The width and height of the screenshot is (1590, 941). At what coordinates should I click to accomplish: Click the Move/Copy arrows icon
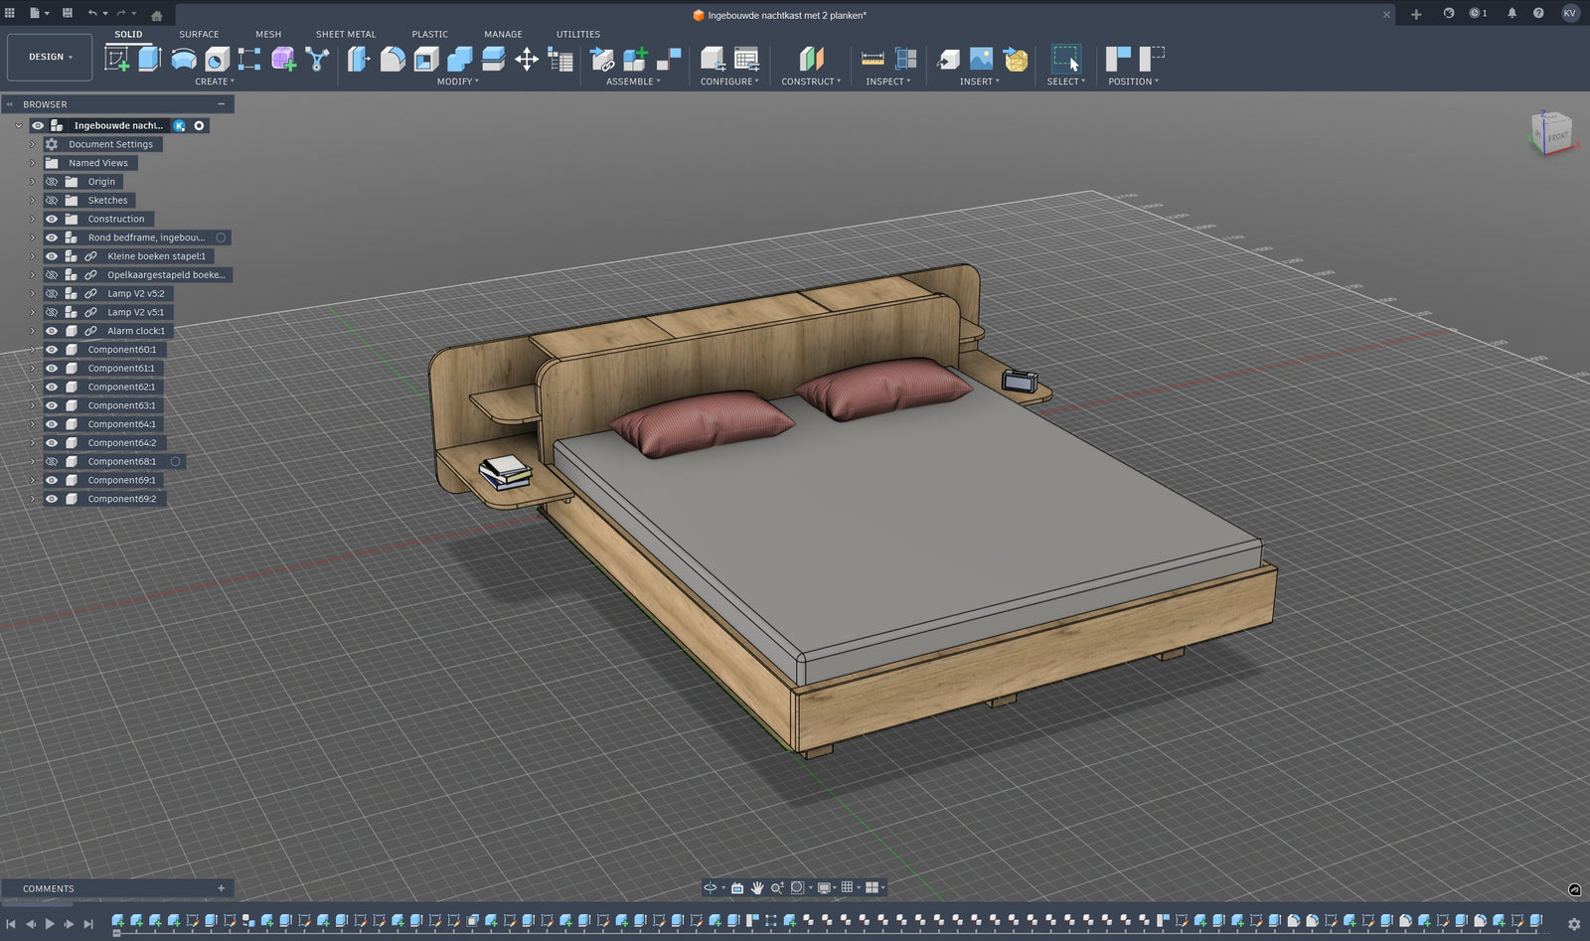pyautogui.click(x=527, y=60)
